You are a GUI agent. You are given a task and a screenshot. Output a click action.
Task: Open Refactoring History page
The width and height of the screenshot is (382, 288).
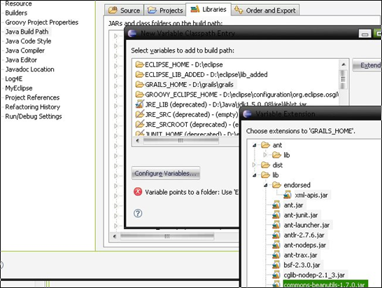pyautogui.click(x=33, y=107)
